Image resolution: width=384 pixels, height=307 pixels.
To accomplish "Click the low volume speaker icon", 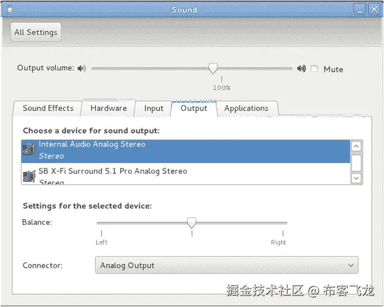I will pos(82,68).
